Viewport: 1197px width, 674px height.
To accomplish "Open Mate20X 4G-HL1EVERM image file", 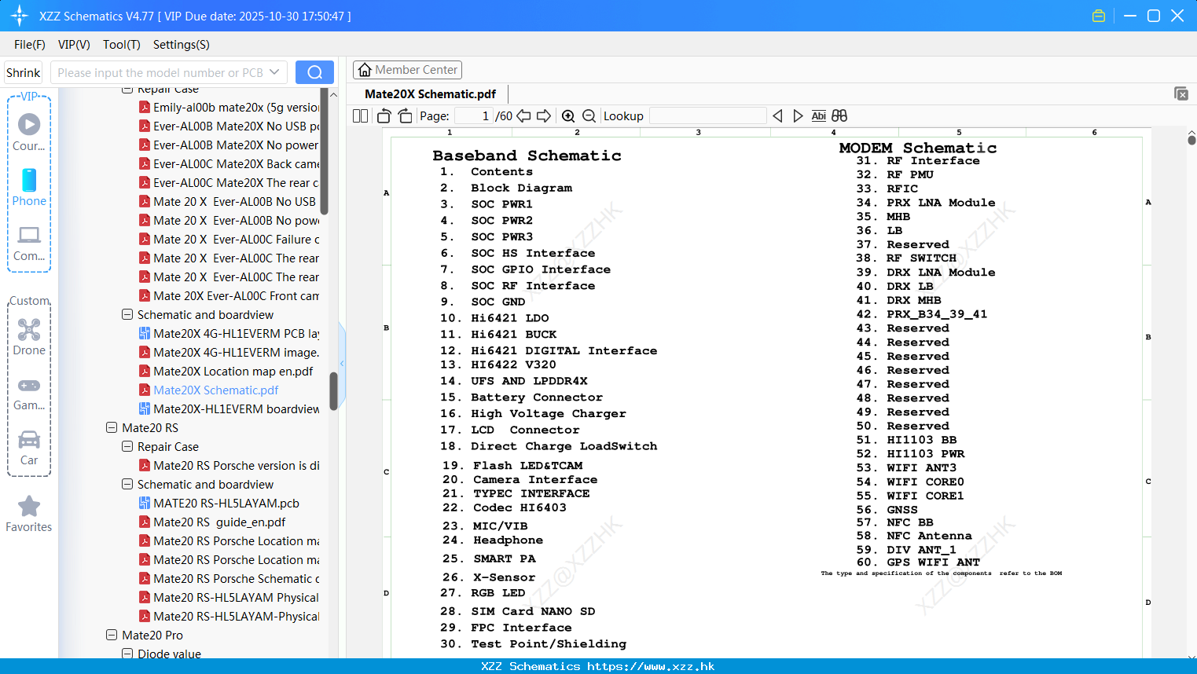I will pyautogui.click(x=236, y=353).
